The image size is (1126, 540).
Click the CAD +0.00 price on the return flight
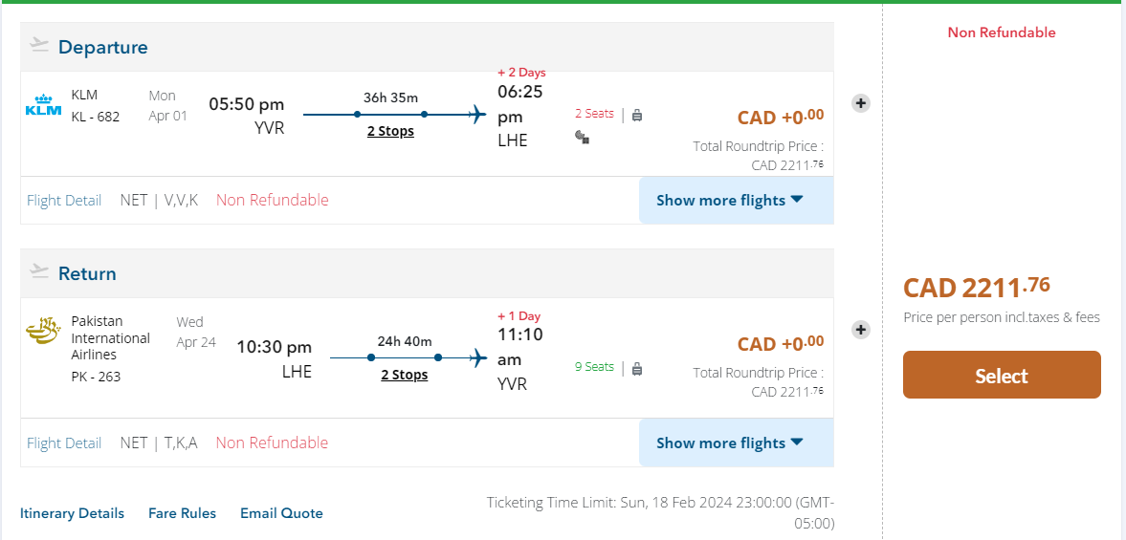pyautogui.click(x=780, y=344)
